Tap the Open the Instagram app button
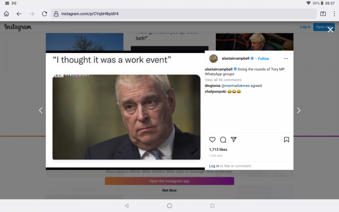The width and height of the screenshot is (339, 212). pos(169,181)
